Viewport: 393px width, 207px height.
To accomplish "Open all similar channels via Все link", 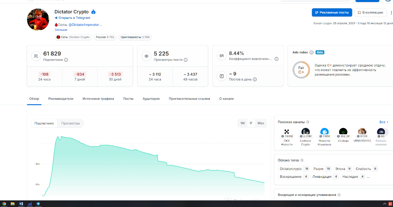I will (384, 122).
